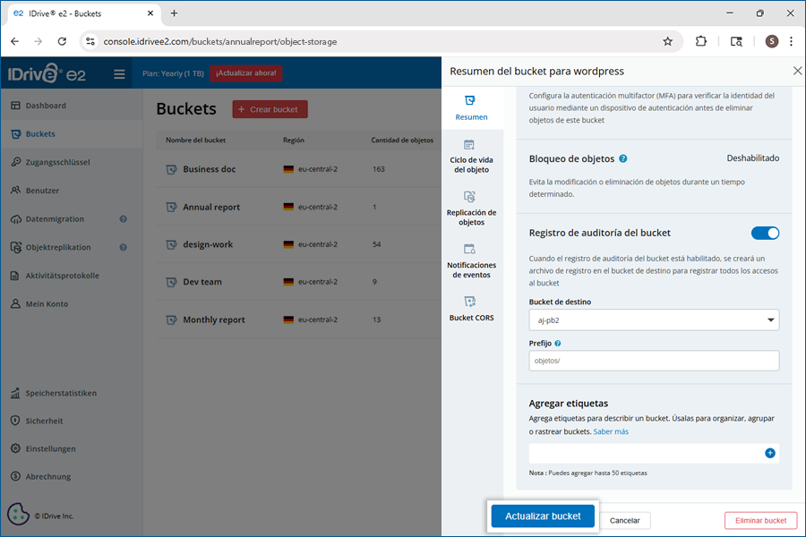Select the design-work bucket name
The width and height of the screenshot is (806, 537).
[208, 244]
